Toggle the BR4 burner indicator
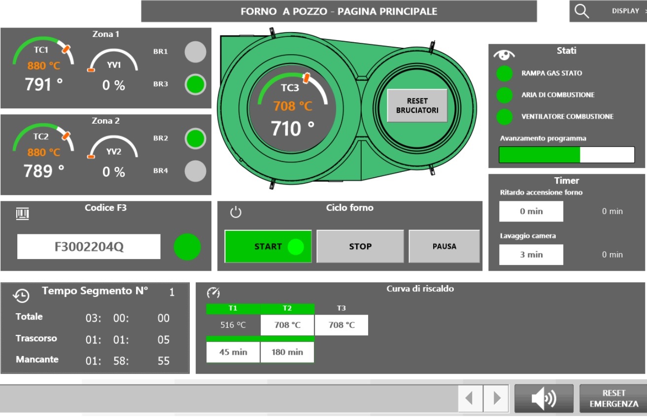 (x=195, y=171)
